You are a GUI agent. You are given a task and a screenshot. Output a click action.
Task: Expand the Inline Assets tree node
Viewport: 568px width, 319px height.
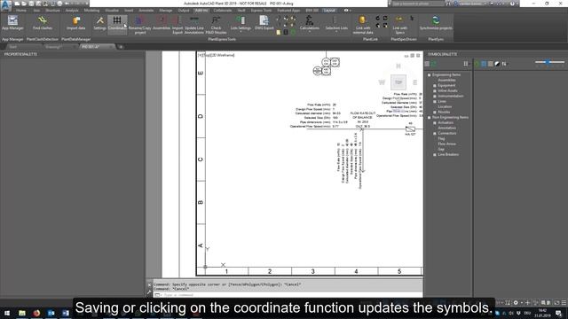coord(435,90)
